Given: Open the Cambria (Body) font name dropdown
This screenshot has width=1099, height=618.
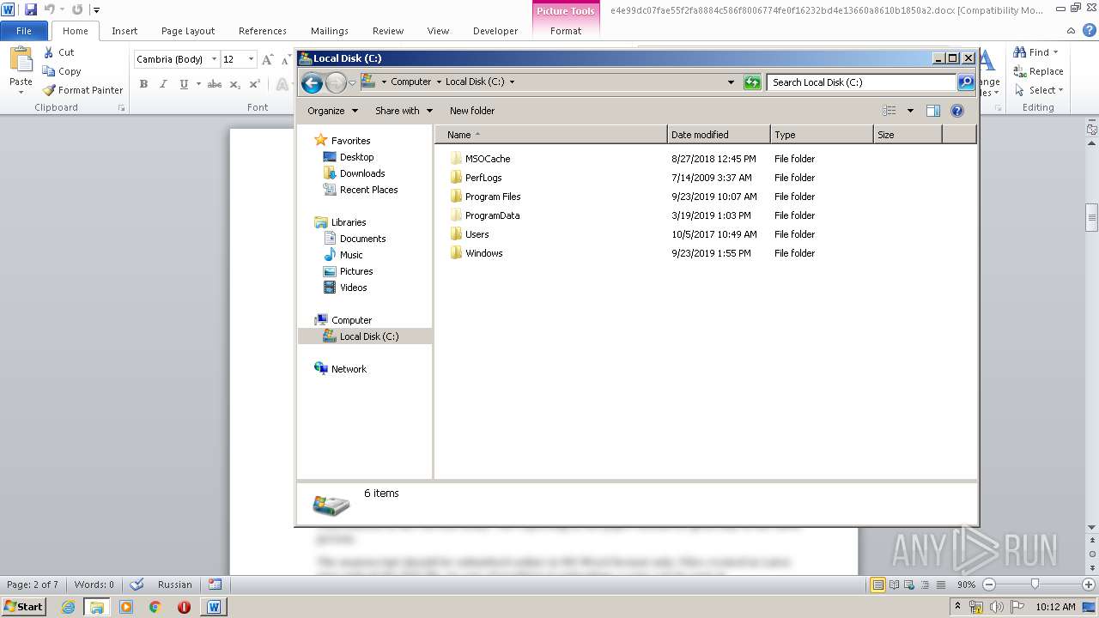Looking at the screenshot, I should pyautogui.click(x=214, y=59).
